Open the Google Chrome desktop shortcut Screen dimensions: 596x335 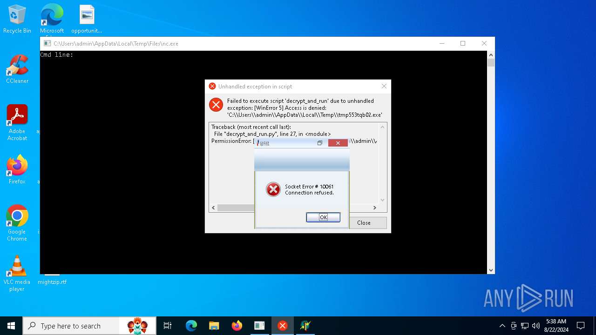click(x=17, y=223)
